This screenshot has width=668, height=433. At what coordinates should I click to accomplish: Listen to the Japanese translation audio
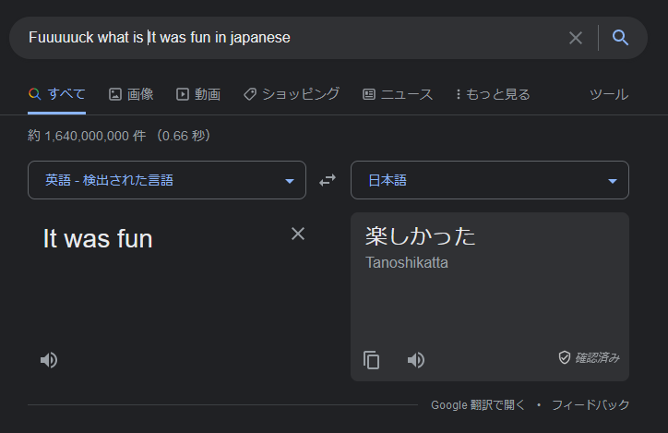click(416, 360)
